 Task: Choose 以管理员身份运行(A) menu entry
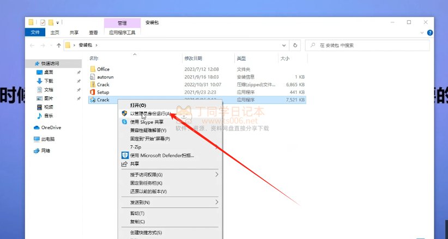pos(170,114)
